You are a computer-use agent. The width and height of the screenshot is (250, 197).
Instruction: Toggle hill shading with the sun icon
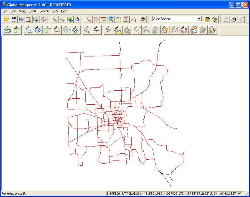(207, 19)
